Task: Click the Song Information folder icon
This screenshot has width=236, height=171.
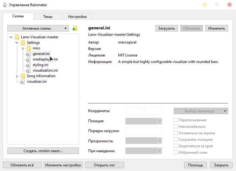Action: click(x=23, y=76)
